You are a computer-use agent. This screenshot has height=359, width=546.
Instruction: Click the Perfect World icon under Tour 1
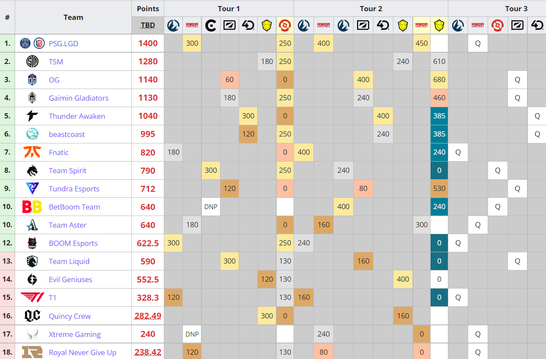(192, 26)
